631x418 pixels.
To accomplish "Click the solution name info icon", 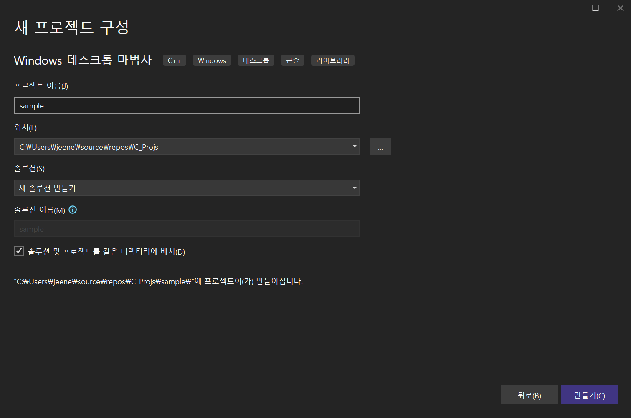I will (73, 210).
